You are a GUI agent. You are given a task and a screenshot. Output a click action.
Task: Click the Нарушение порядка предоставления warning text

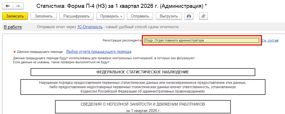click(143, 87)
